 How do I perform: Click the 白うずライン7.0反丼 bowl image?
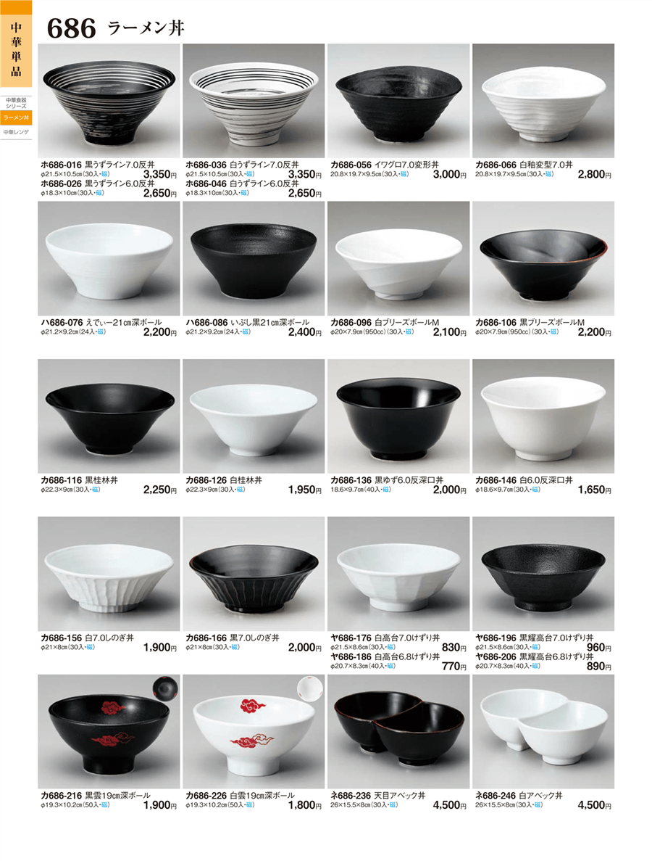pos(254,101)
